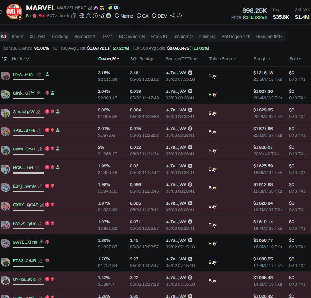The width and height of the screenshot is (311, 298).
Task: Click the purple flame icon beside MARVEL HEAD
Action: point(96,8)
